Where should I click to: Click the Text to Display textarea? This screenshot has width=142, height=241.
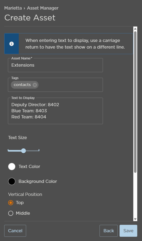tap(55, 111)
